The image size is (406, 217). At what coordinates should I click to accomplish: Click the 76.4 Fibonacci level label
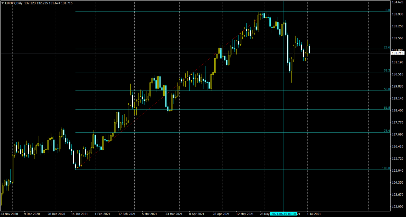[387, 131]
